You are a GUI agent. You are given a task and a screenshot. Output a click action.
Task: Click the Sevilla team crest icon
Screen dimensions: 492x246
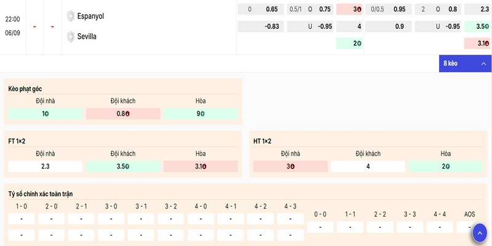click(71, 37)
